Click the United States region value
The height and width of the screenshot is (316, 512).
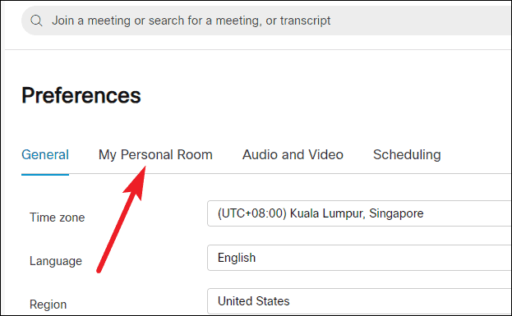point(254,301)
